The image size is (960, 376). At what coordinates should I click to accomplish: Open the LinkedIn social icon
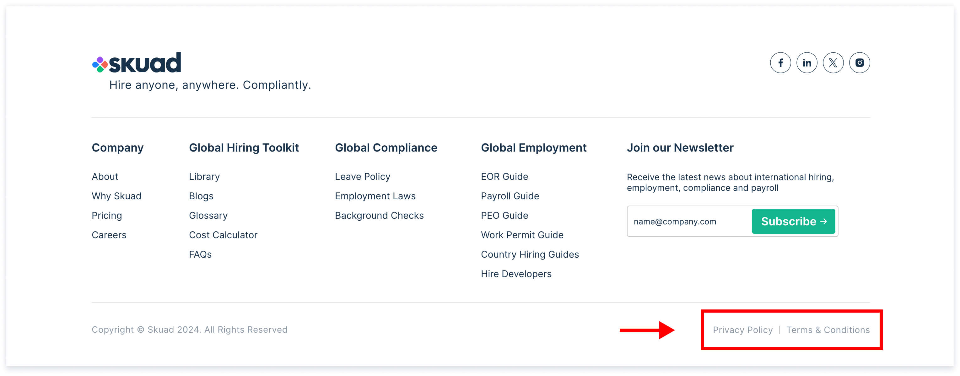click(x=806, y=62)
